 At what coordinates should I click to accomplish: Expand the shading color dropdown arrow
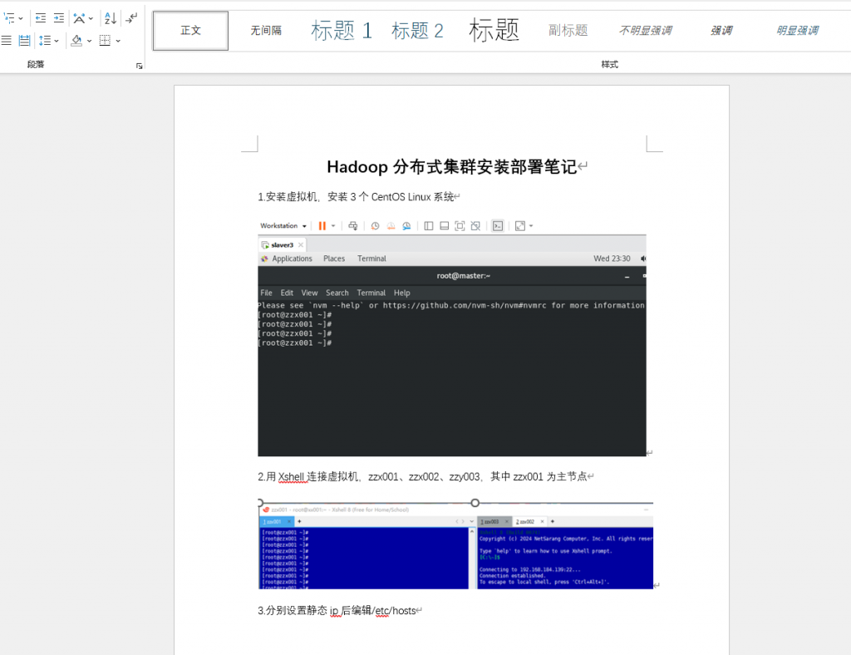point(89,40)
